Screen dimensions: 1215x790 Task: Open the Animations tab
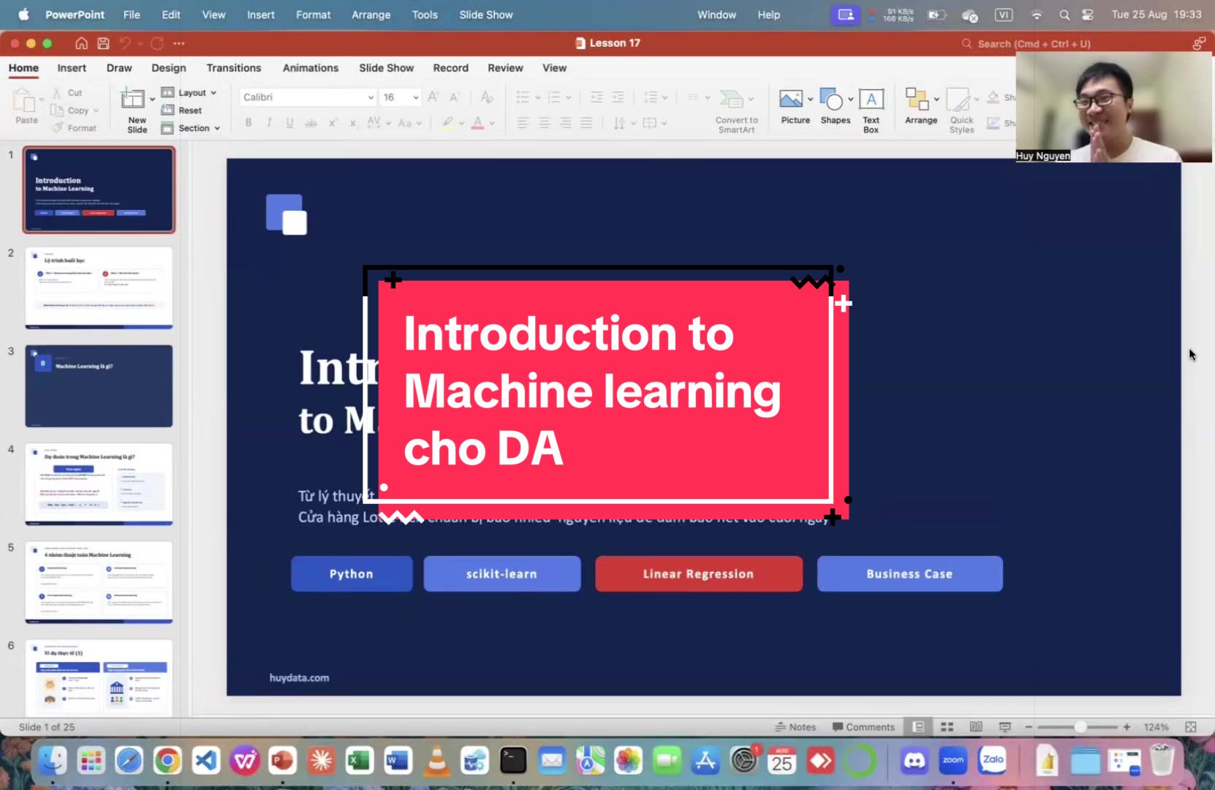(x=311, y=68)
